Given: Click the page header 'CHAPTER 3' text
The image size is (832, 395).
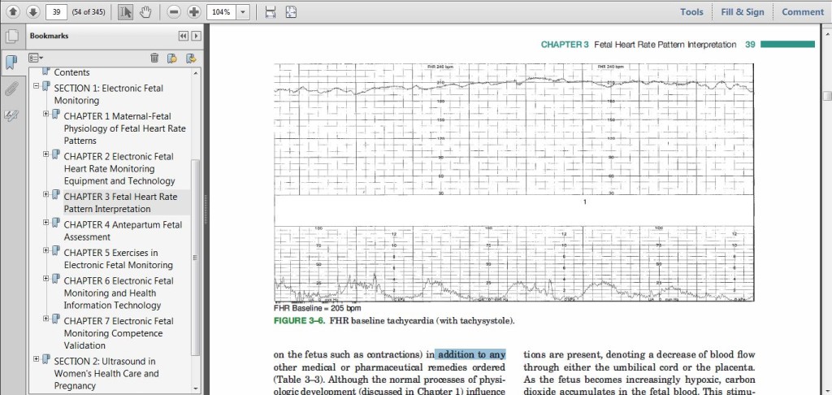Looking at the screenshot, I should pos(565,45).
